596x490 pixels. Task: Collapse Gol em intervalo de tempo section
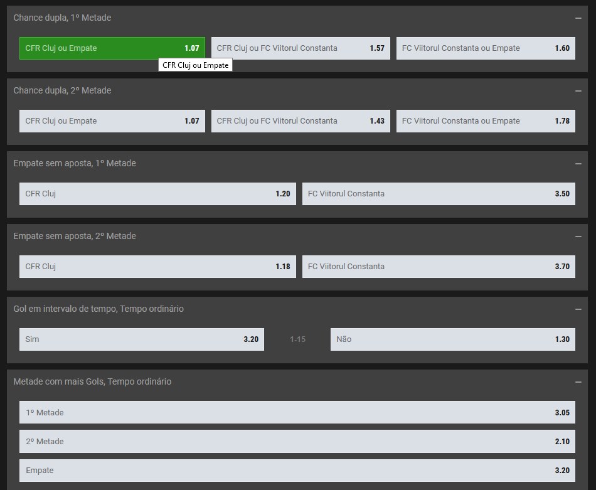point(578,309)
